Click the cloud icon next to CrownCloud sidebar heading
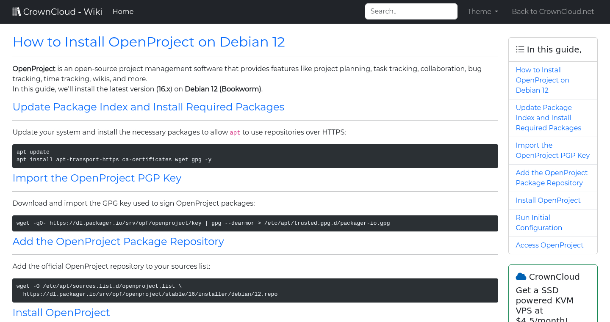The width and height of the screenshot is (610, 322). tap(521, 276)
